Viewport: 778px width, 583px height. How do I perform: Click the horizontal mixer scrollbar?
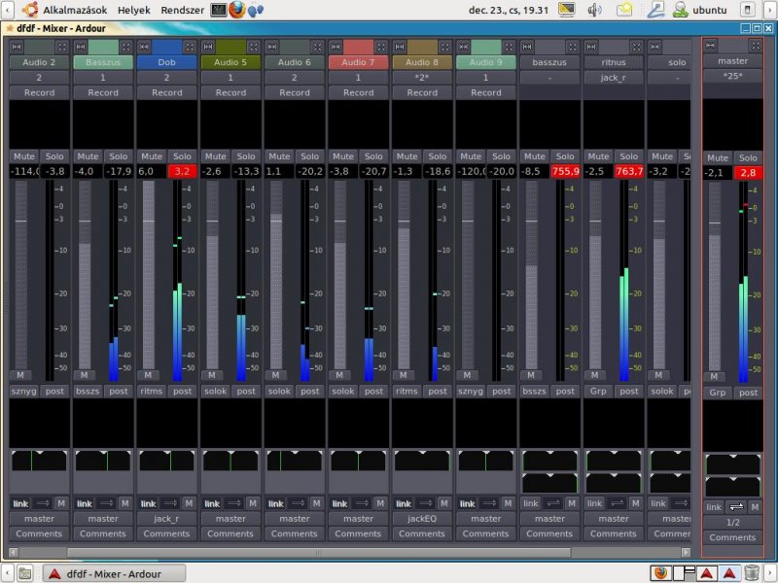pyautogui.click(x=319, y=552)
